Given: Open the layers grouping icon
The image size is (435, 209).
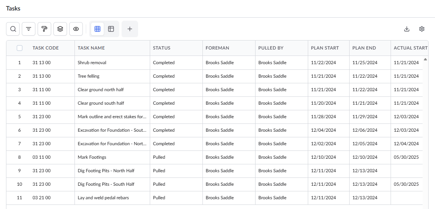Looking at the screenshot, I should point(60,29).
